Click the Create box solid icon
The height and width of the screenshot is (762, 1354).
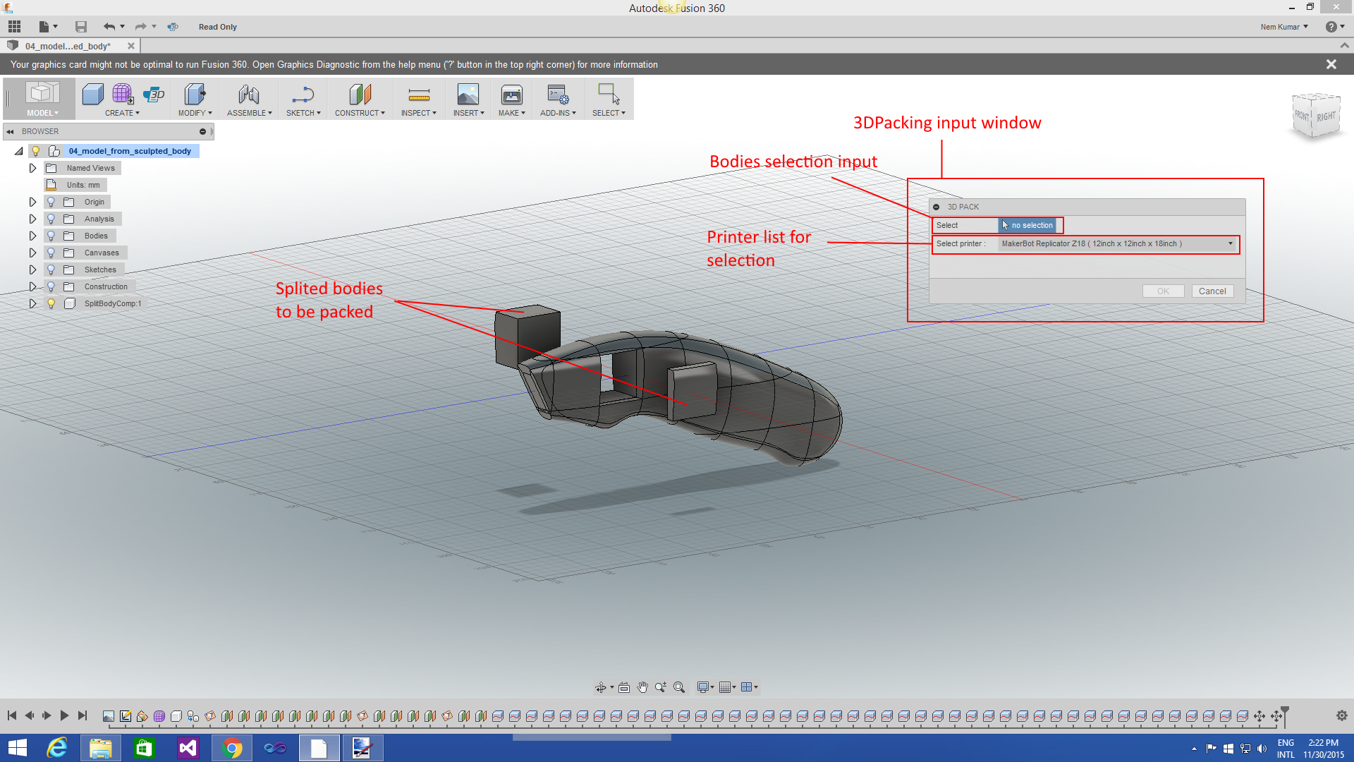click(93, 94)
